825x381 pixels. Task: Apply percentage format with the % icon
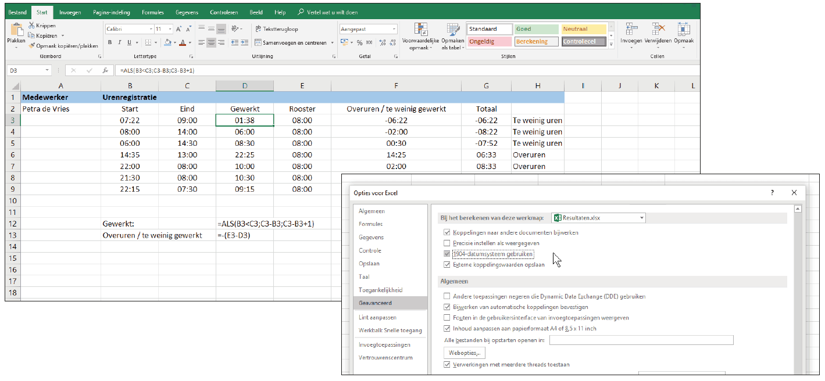360,41
